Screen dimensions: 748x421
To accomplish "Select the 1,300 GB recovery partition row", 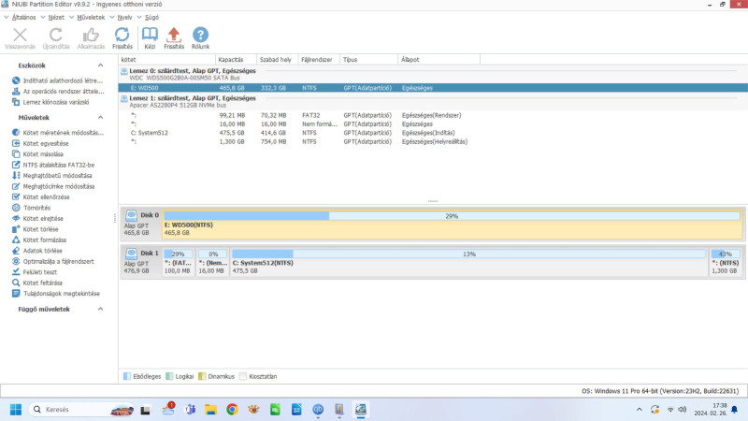I will tap(433, 142).
